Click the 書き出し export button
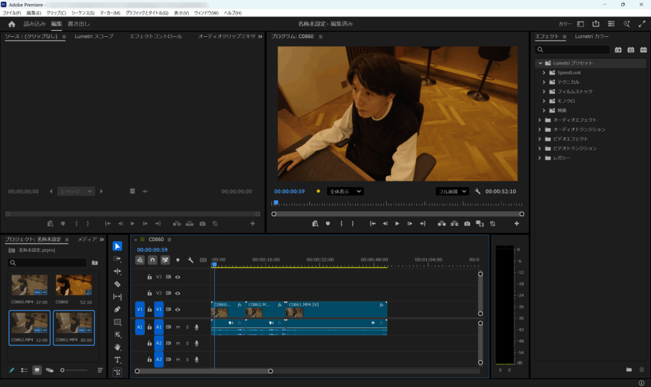 pos(79,24)
